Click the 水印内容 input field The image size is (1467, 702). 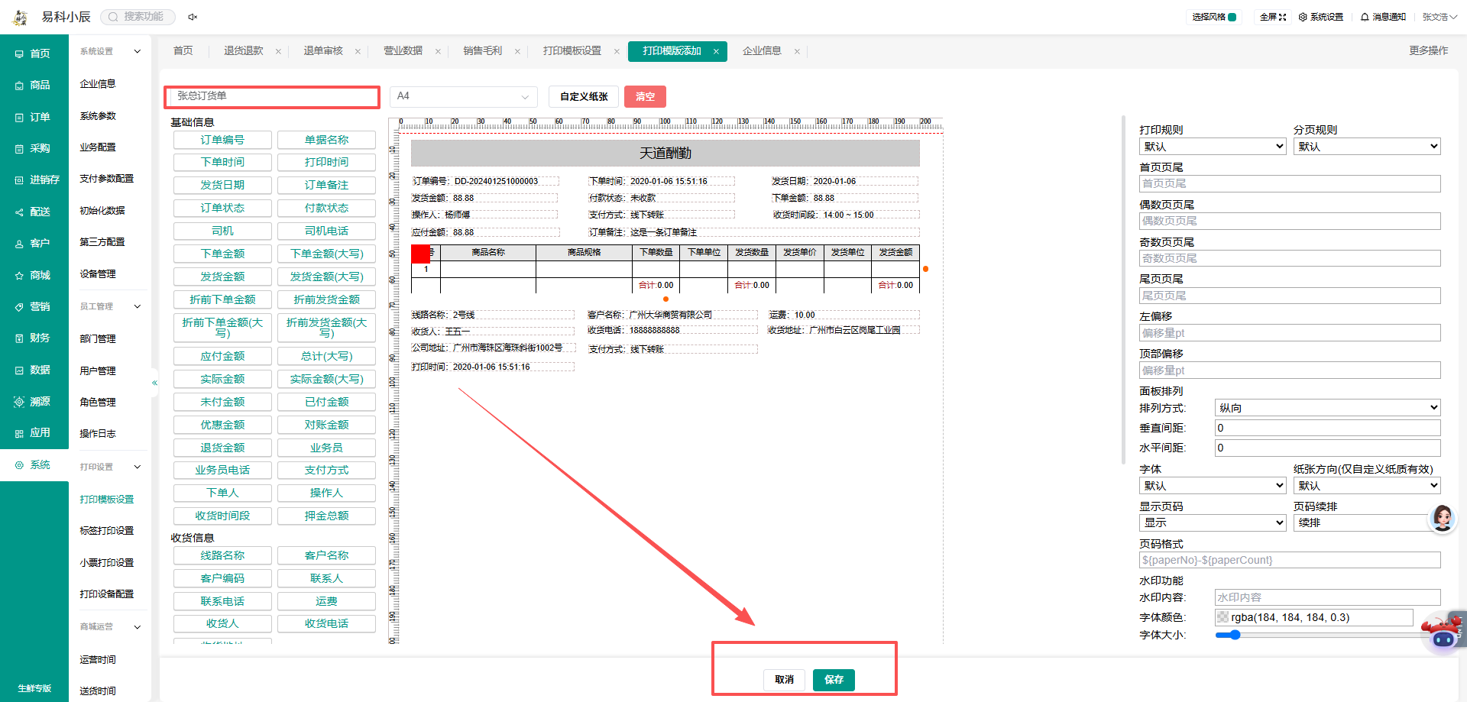click(x=1328, y=598)
